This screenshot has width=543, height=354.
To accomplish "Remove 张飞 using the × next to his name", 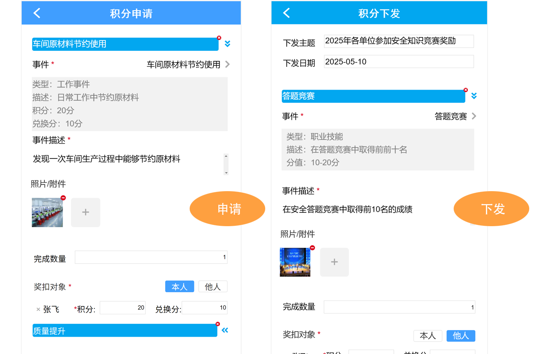I will point(38,309).
